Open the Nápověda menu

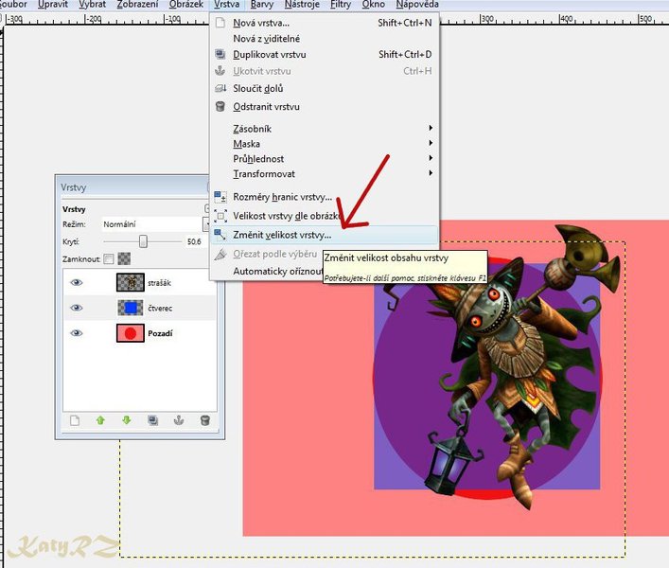417,5
